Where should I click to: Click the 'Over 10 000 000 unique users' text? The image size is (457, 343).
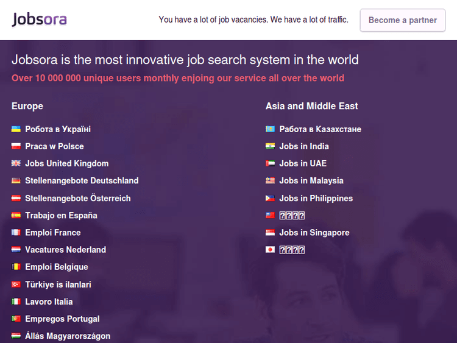coord(178,78)
